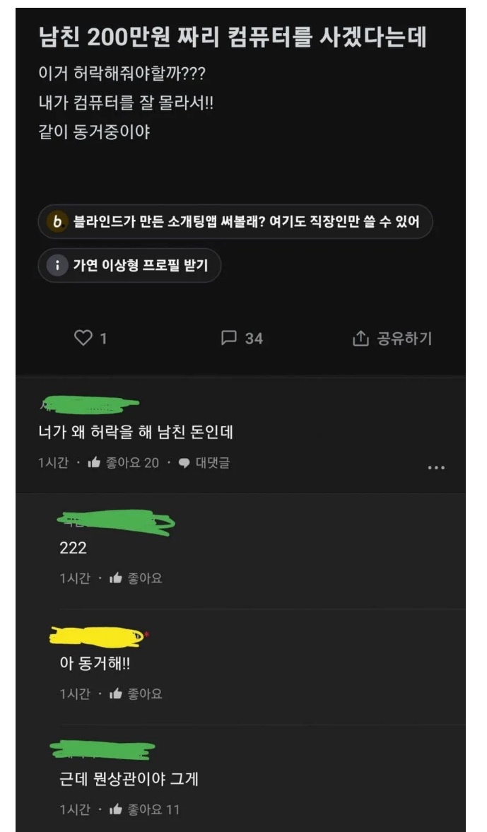Like the '222' reply
487x832 pixels.
click(116, 578)
